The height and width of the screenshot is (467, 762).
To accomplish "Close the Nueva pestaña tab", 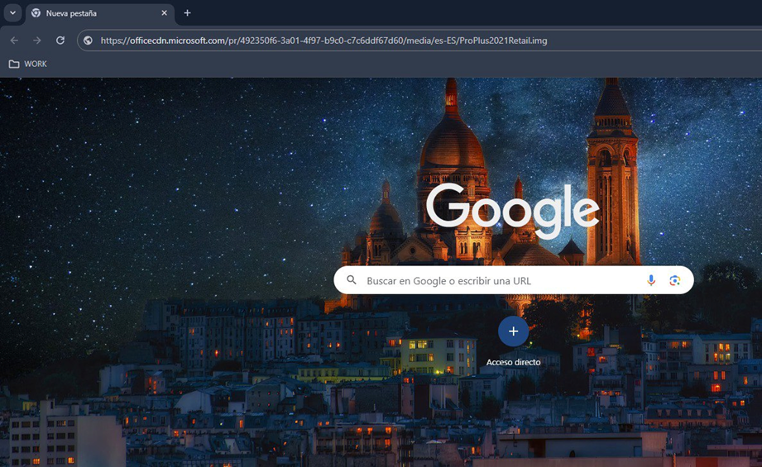I will [x=164, y=13].
